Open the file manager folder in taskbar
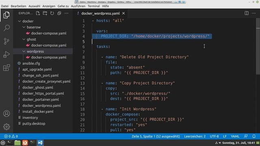This screenshot has height=146, width=260. (x=17, y=143)
